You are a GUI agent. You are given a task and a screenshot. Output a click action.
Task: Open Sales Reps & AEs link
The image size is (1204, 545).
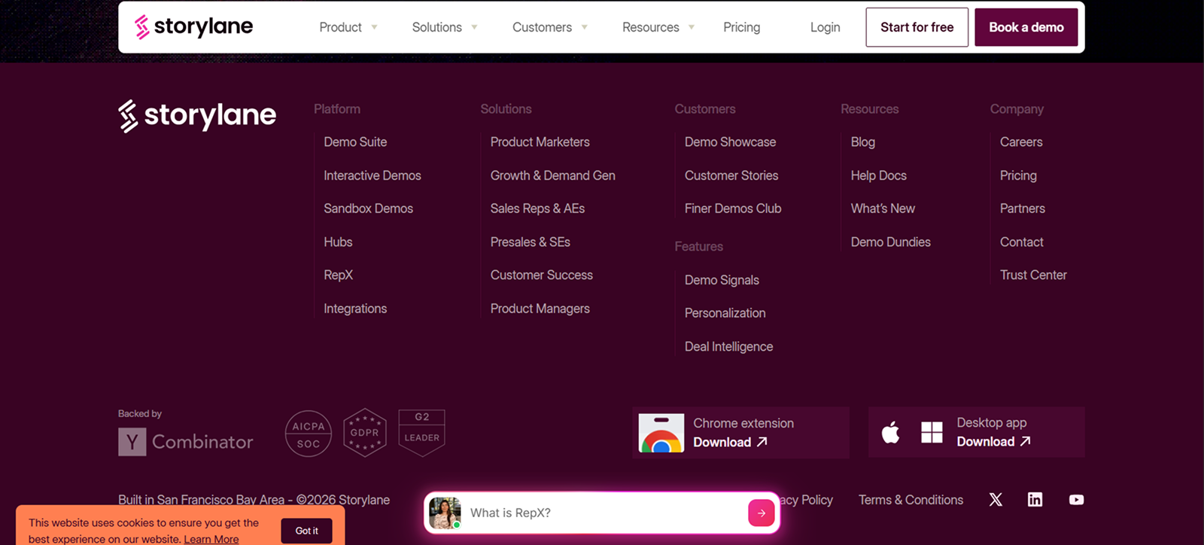(537, 209)
